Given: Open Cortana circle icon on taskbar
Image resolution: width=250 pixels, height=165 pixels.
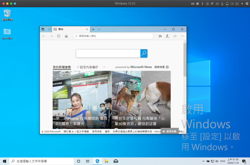Looking at the screenshot, I should (x=79, y=161).
